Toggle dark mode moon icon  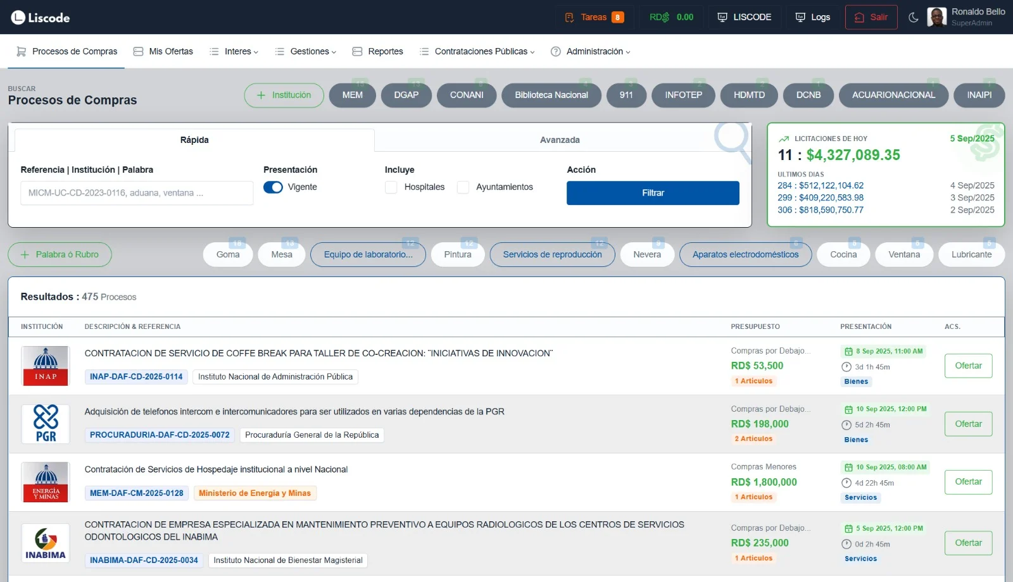click(x=913, y=17)
